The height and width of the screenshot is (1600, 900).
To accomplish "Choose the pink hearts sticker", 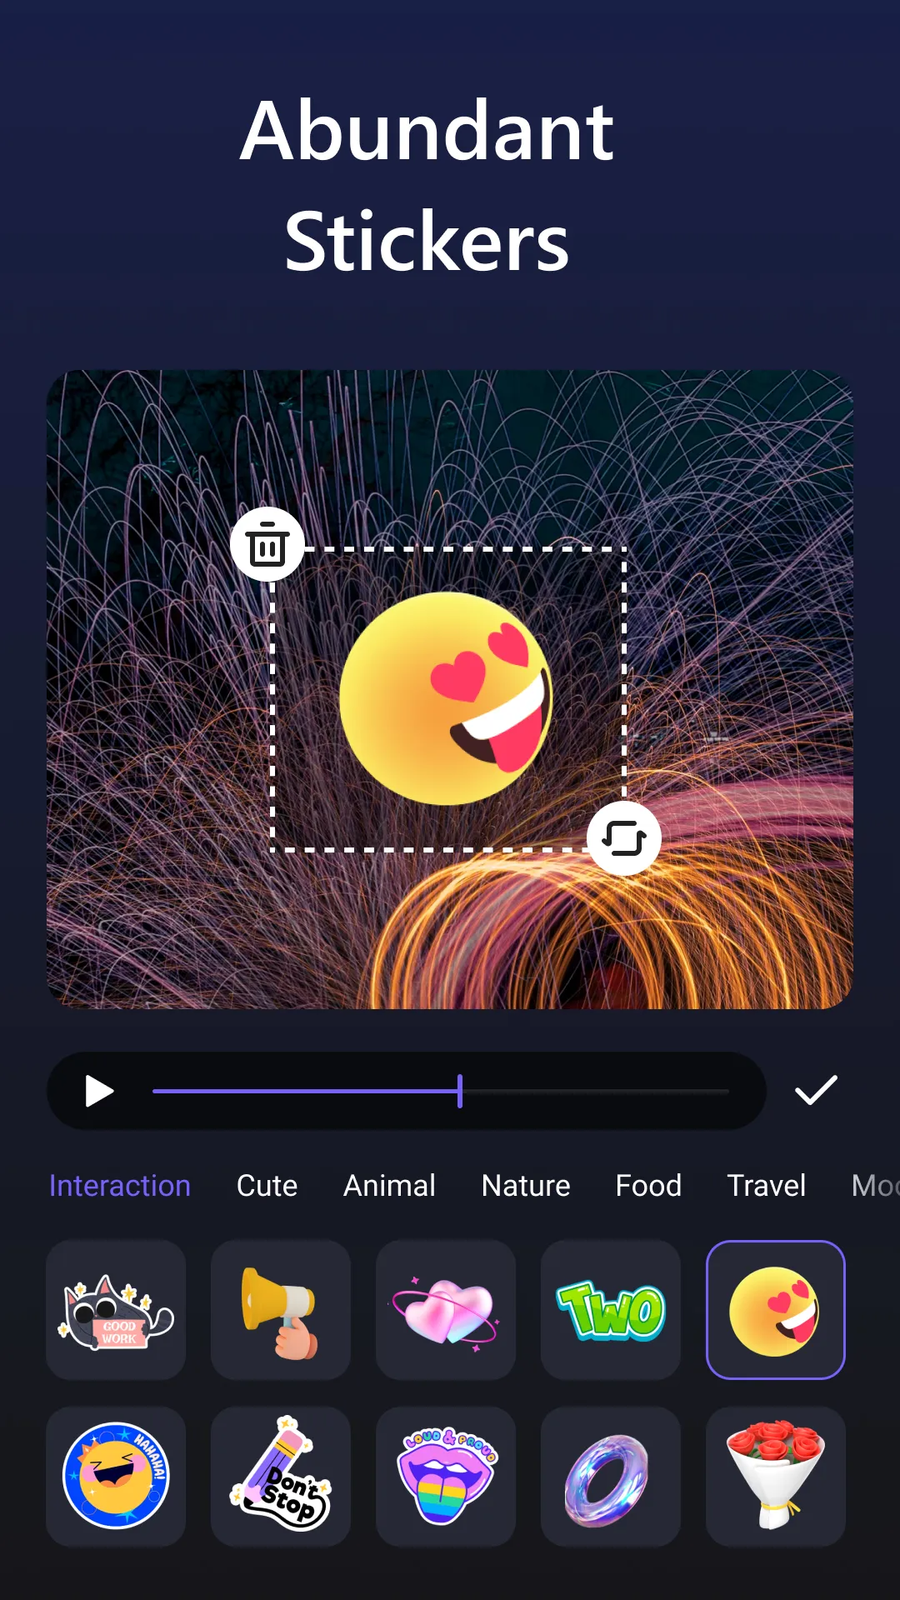I will (446, 1310).
